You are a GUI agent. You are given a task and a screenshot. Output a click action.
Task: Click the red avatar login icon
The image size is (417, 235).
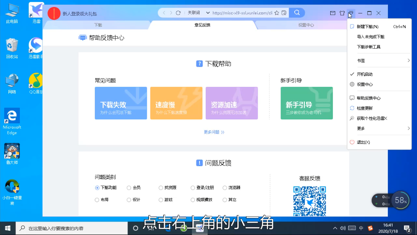[x=54, y=13]
